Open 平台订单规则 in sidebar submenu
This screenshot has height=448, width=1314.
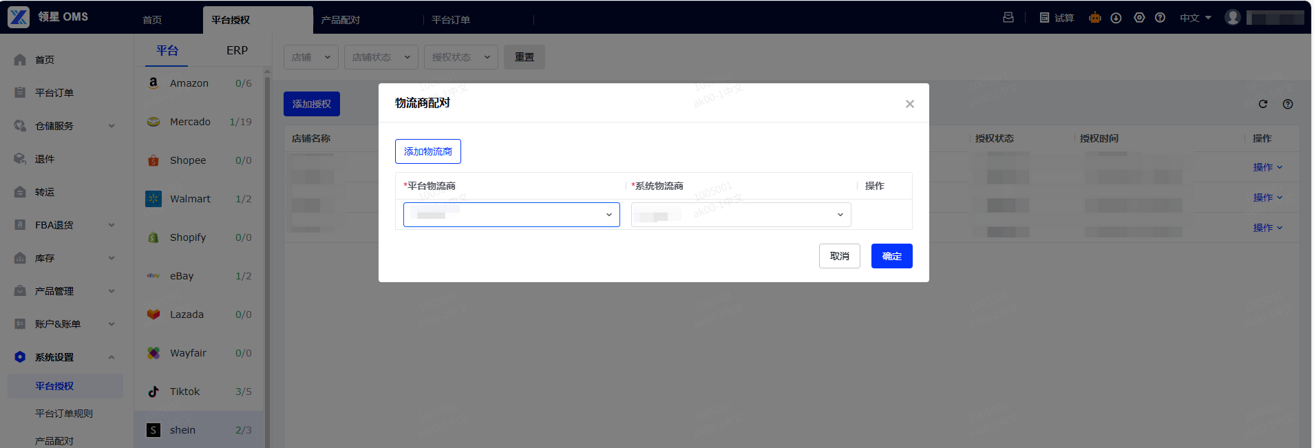(64, 414)
